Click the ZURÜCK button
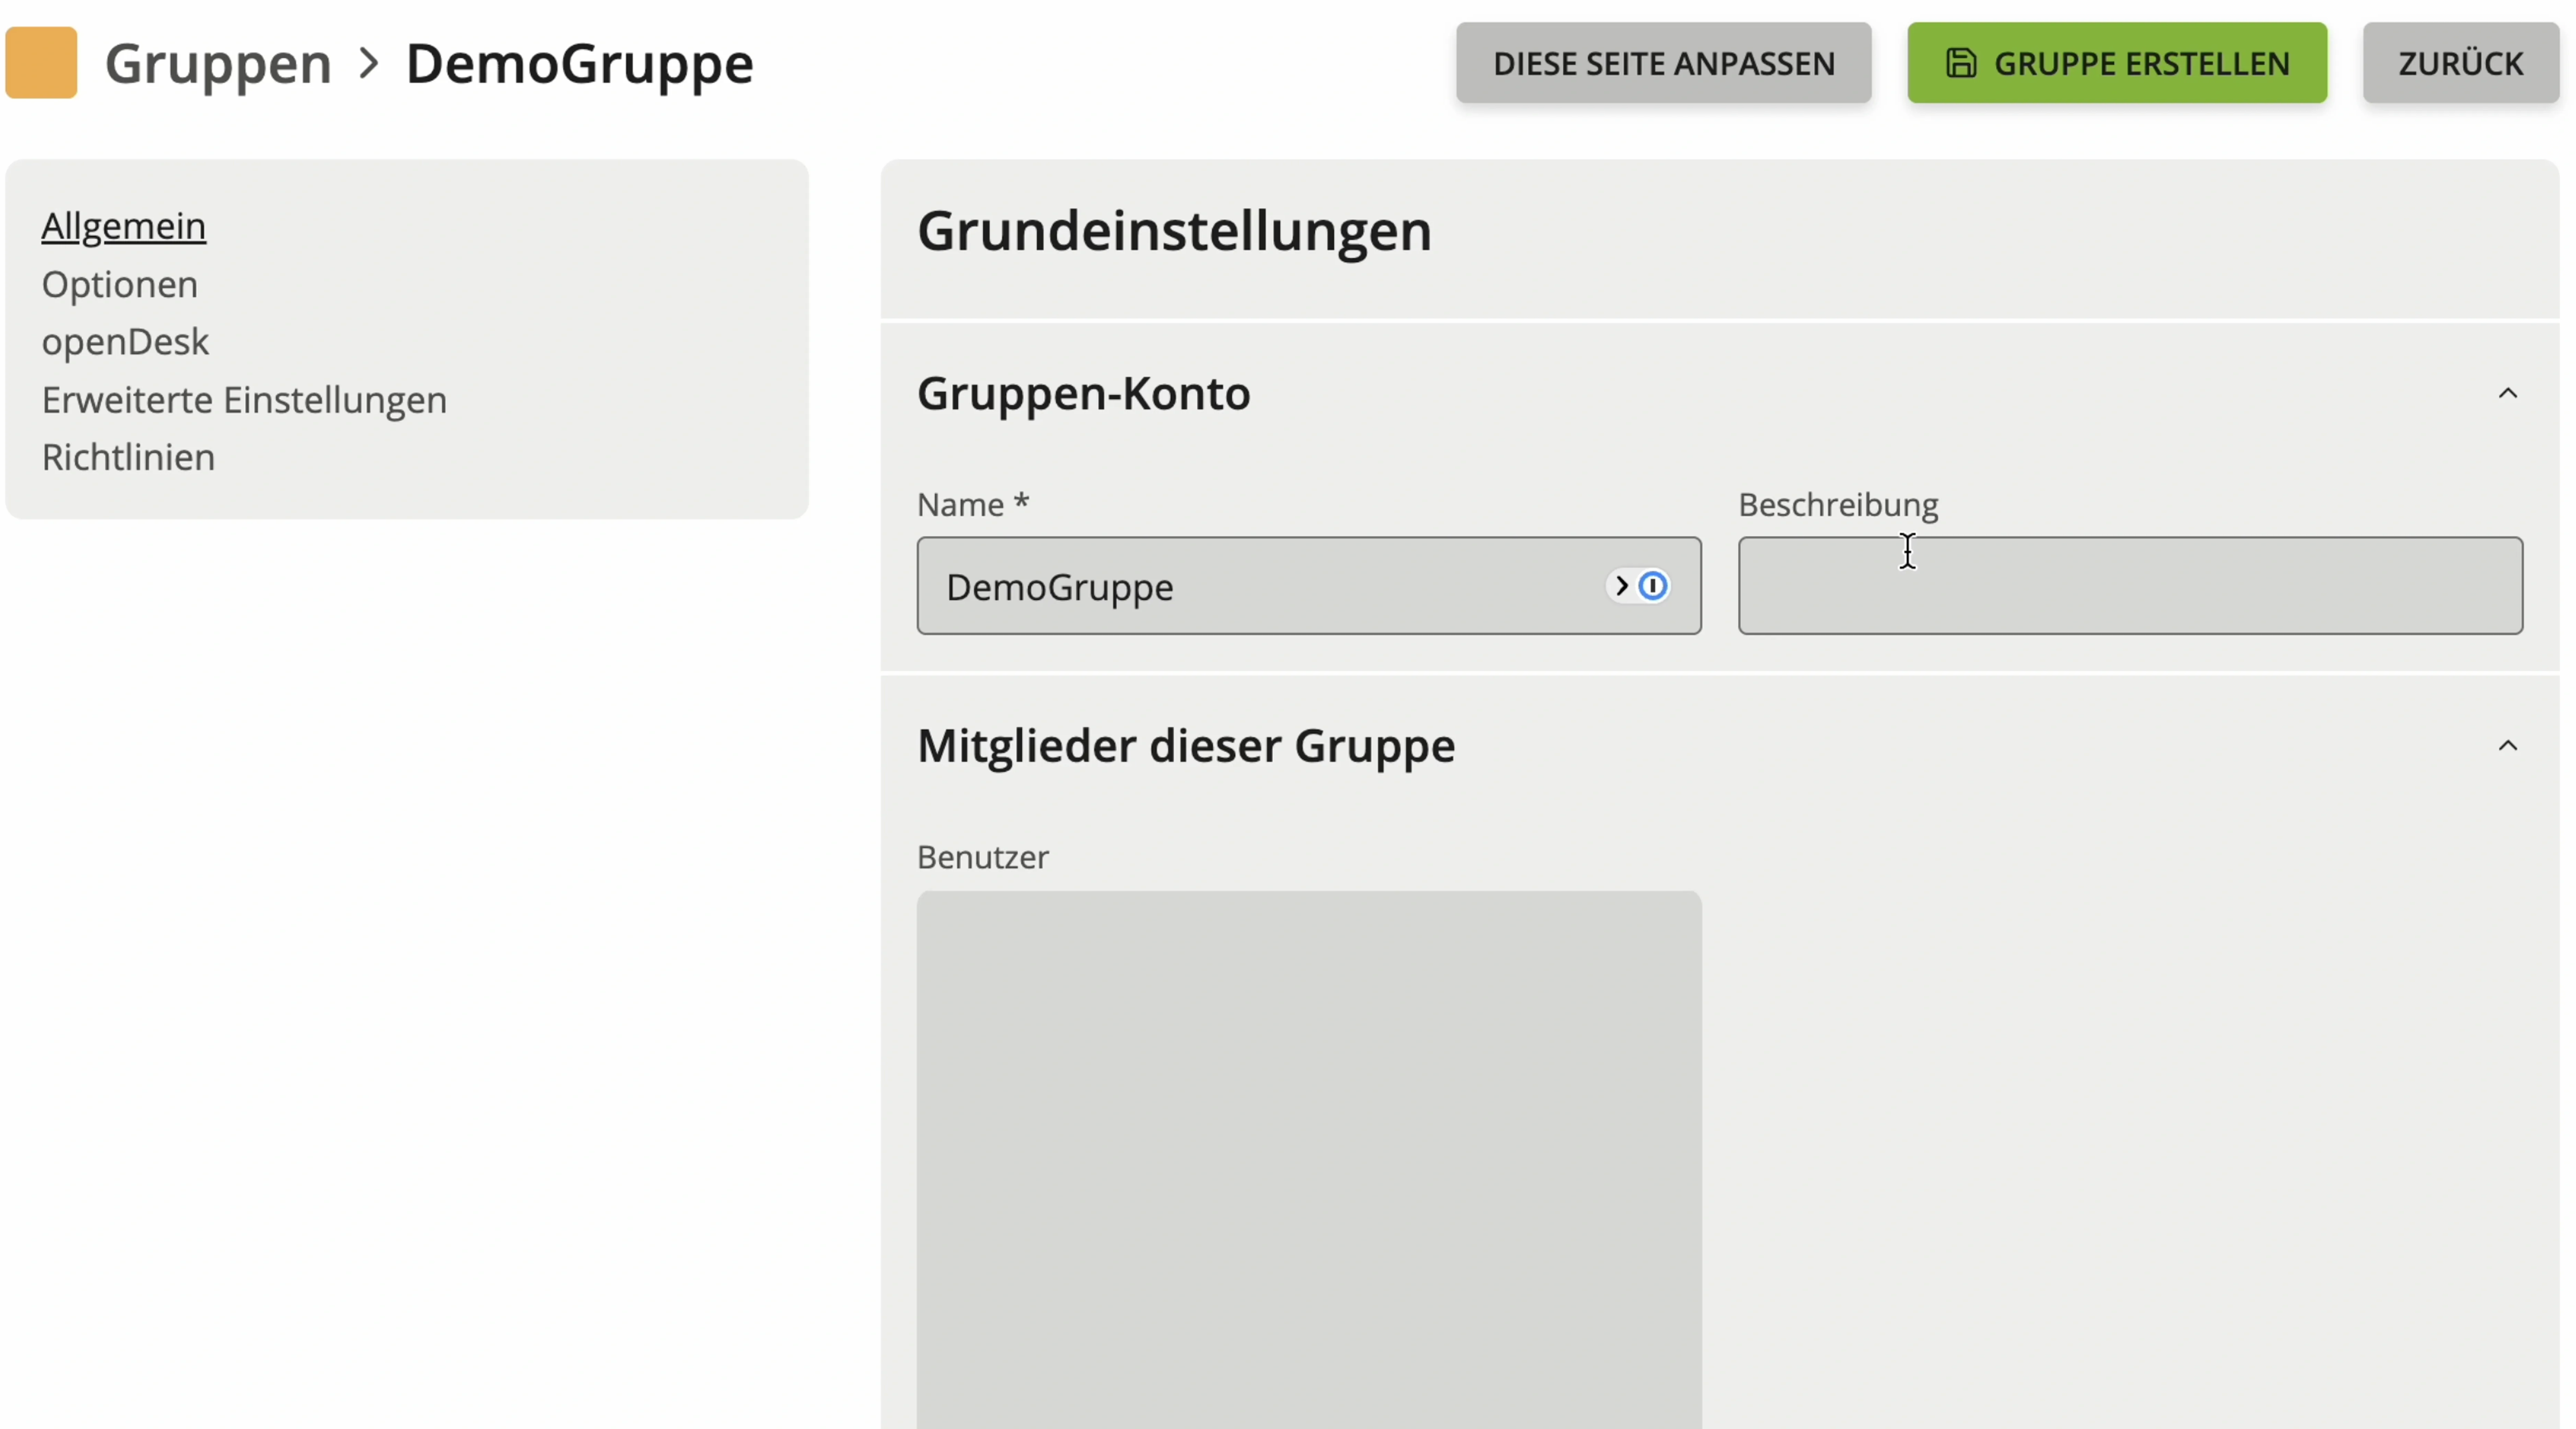This screenshot has height=1429, width=2576. [x=2460, y=63]
